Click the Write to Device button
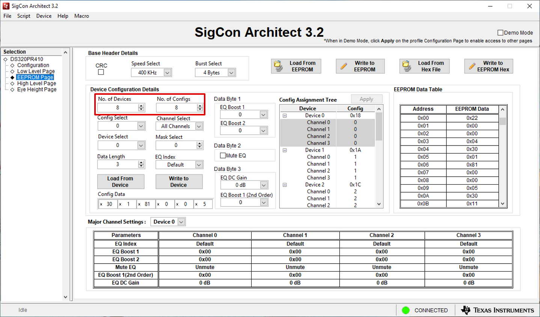The image size is (540, 317). click(x=179, y=182)
